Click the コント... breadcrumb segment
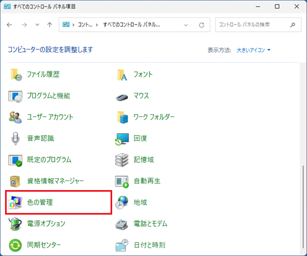307x256 pixels. tap(85, 25)
